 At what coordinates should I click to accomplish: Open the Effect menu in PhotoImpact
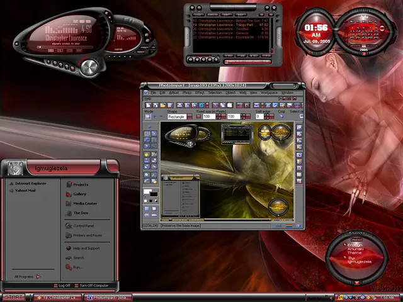coord(200,92)
